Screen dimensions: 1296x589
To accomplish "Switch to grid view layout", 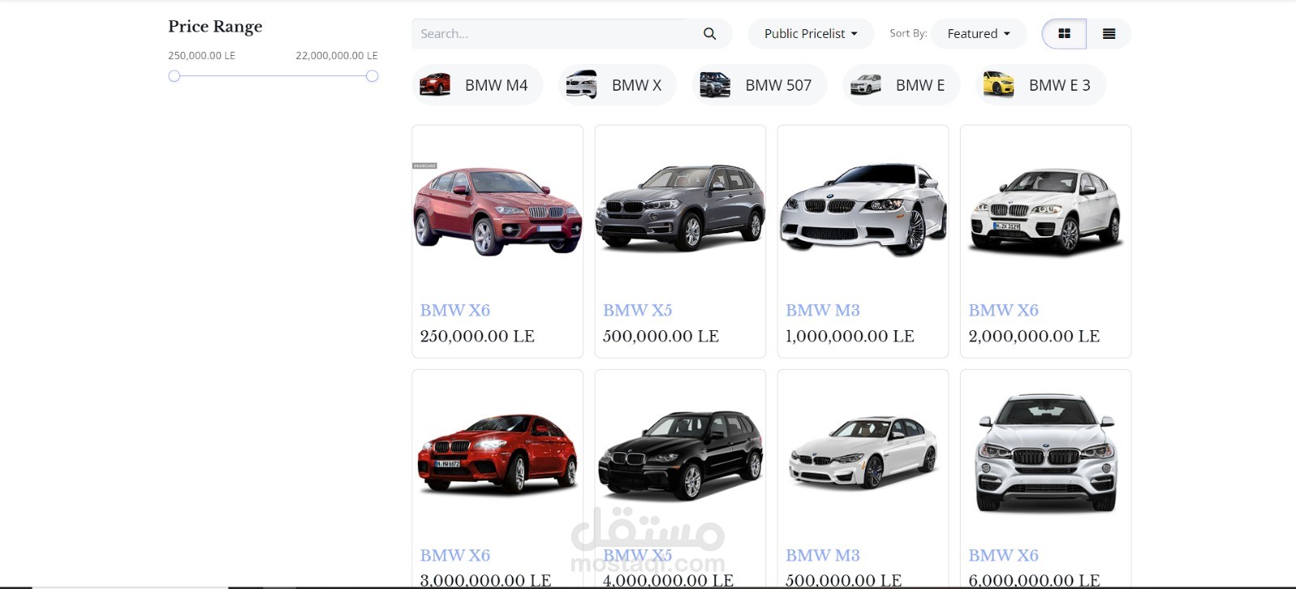I will point(1064,33).
